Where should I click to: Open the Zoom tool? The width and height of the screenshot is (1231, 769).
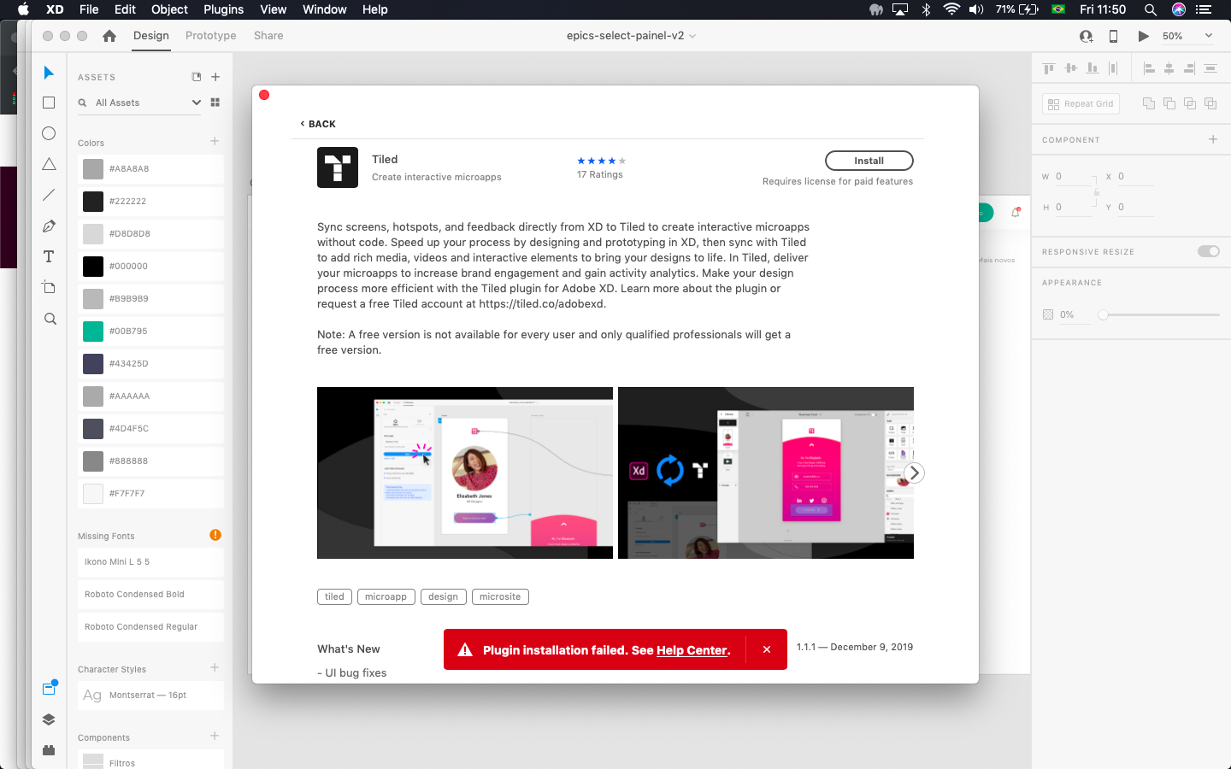pyautogui.click(x=49, y=319)
